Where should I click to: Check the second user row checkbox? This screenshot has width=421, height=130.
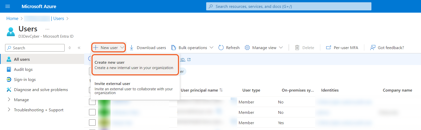click(x=92, y=112)
